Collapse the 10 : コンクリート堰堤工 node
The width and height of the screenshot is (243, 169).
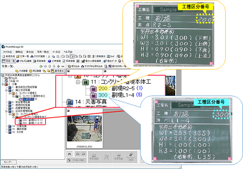[10, 114]
